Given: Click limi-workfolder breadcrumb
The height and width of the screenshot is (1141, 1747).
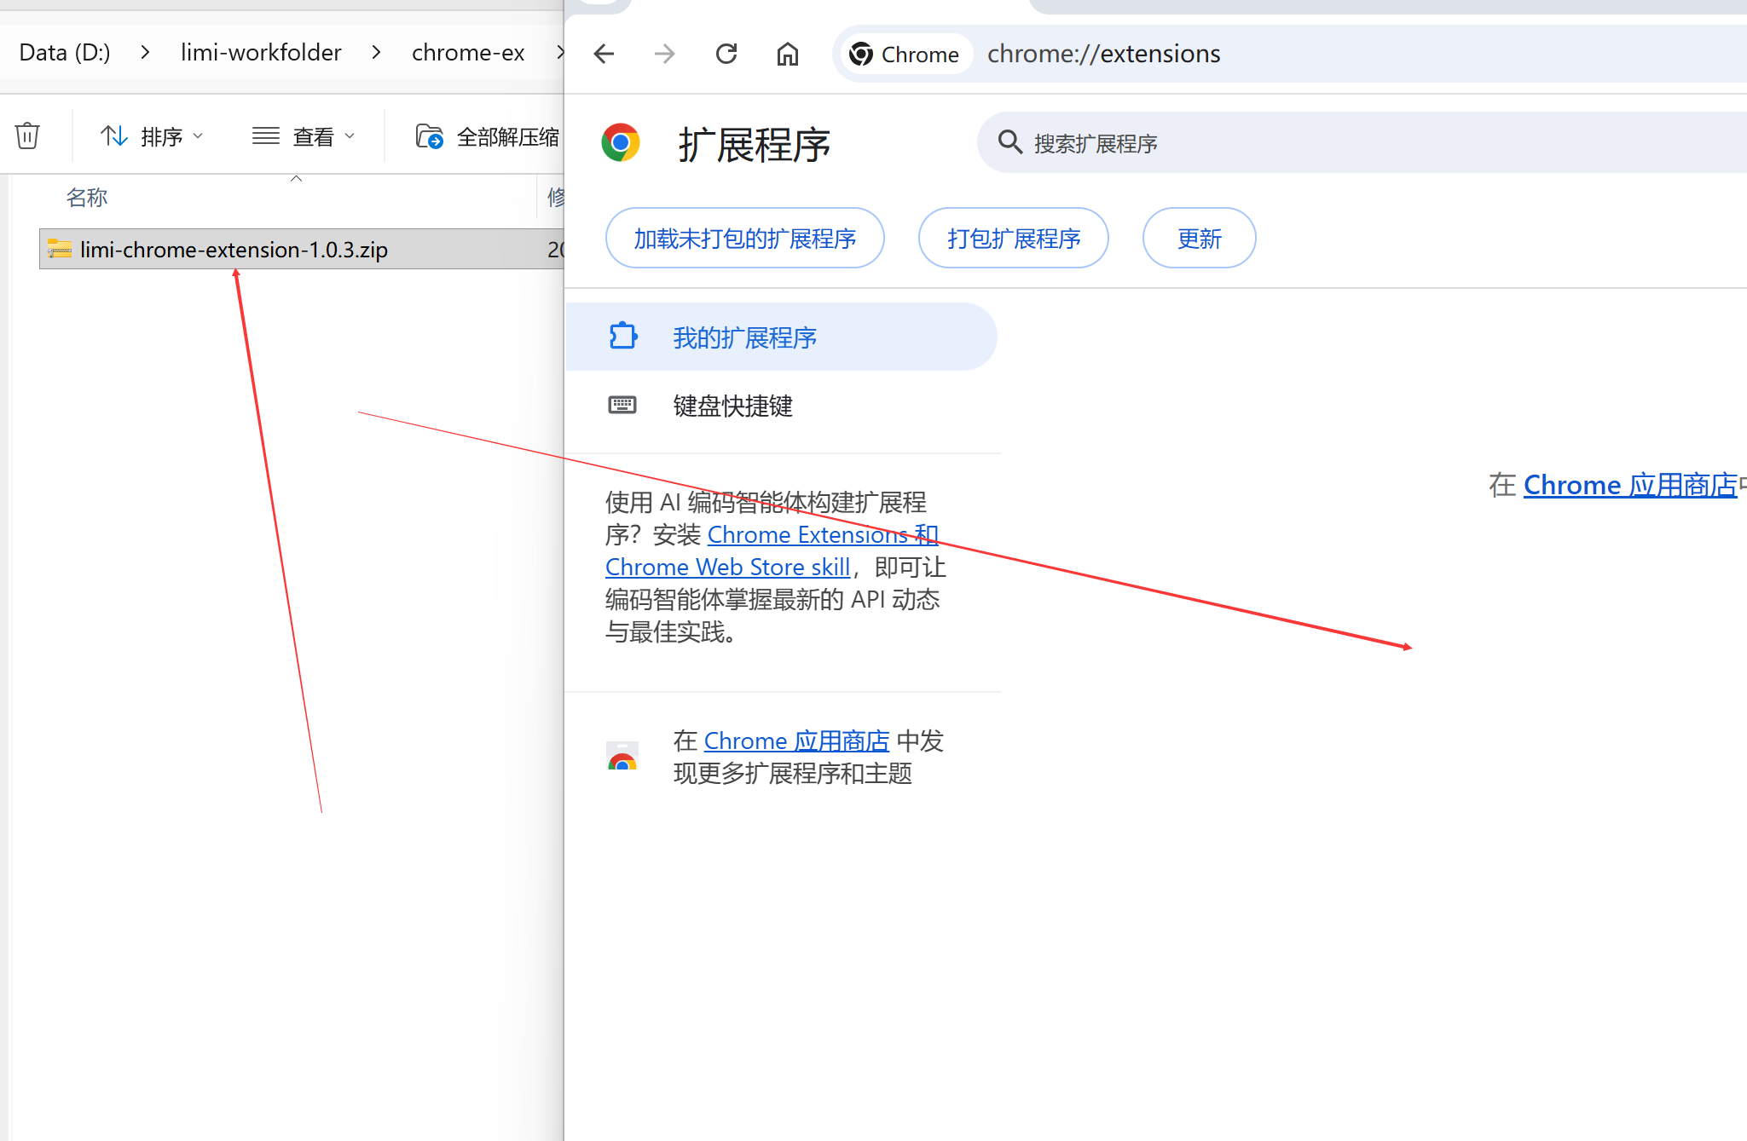Looking at the screenshot, I should tap(261, 52).
